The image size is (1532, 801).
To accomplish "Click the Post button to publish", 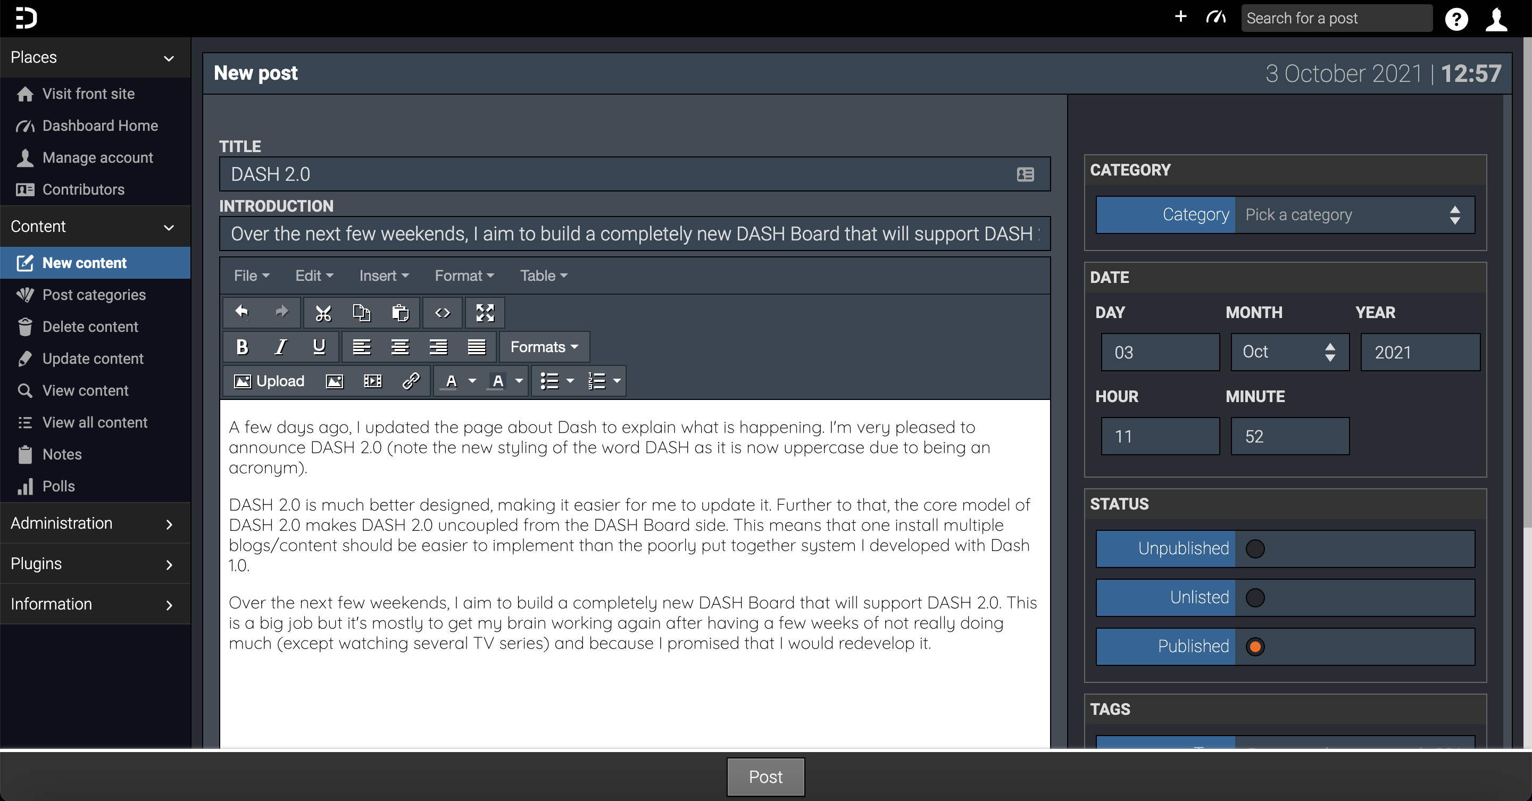I will click(765, 777).
